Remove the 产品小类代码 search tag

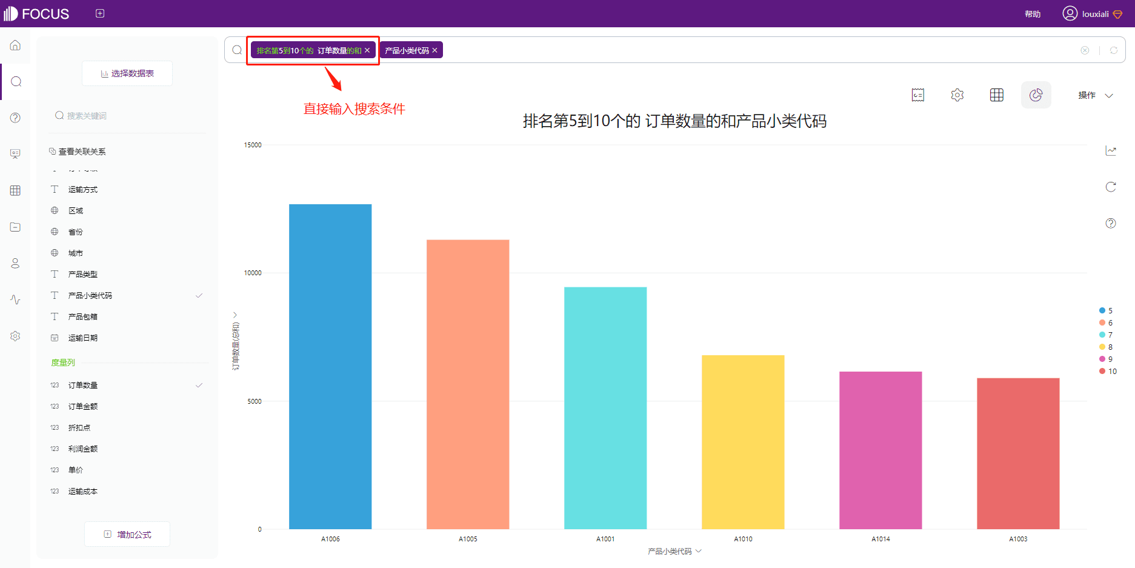point(434,50)
